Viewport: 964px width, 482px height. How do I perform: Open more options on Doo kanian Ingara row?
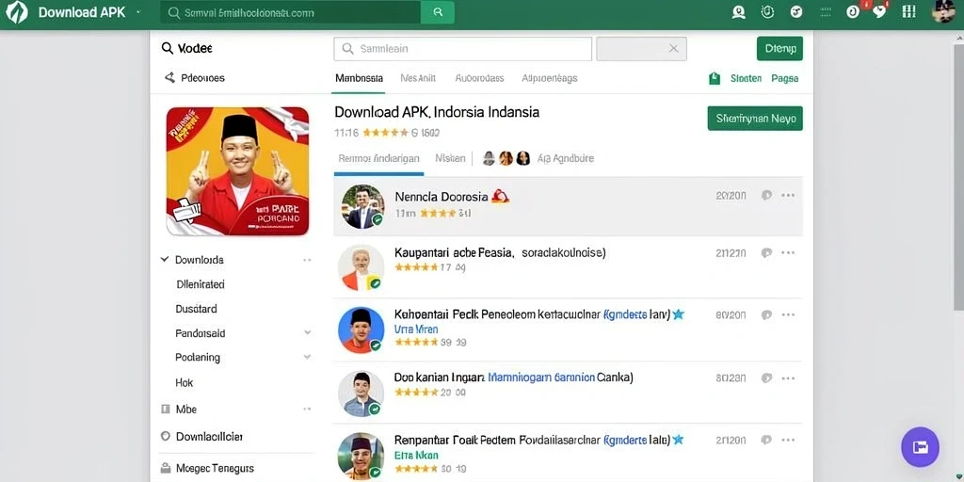click(788, 378)
